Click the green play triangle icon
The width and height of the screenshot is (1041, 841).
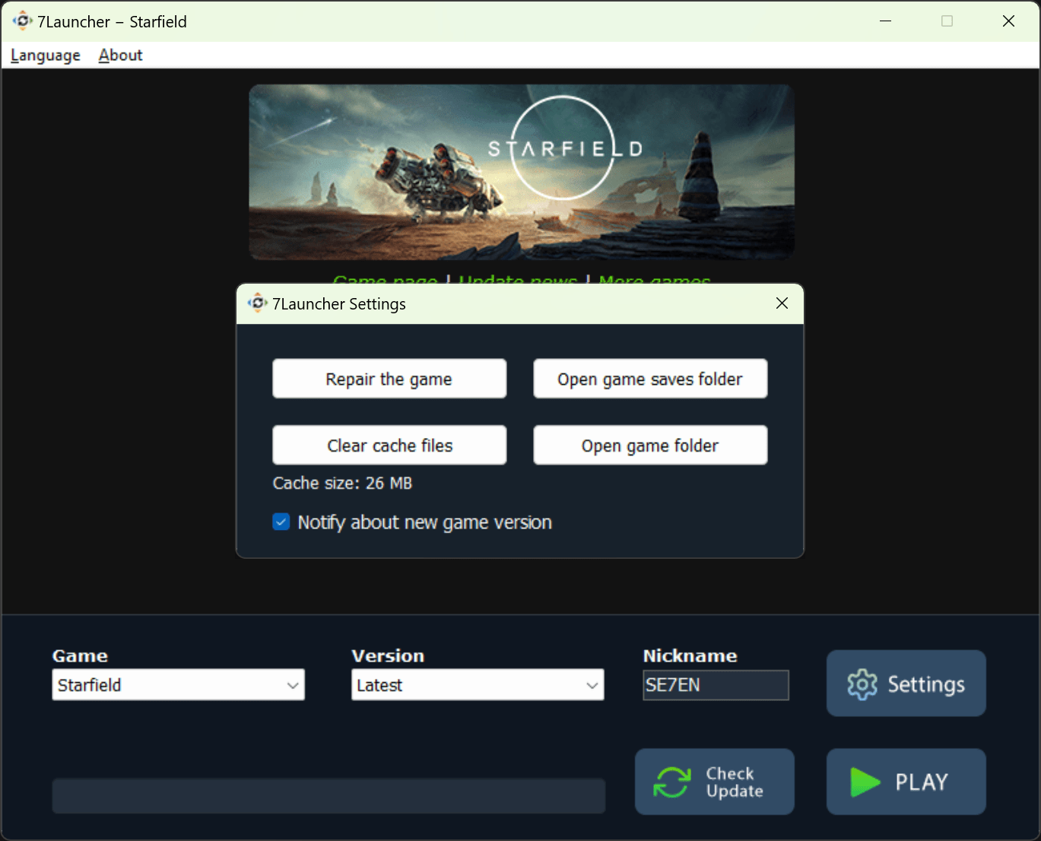(x=865, y=782)
